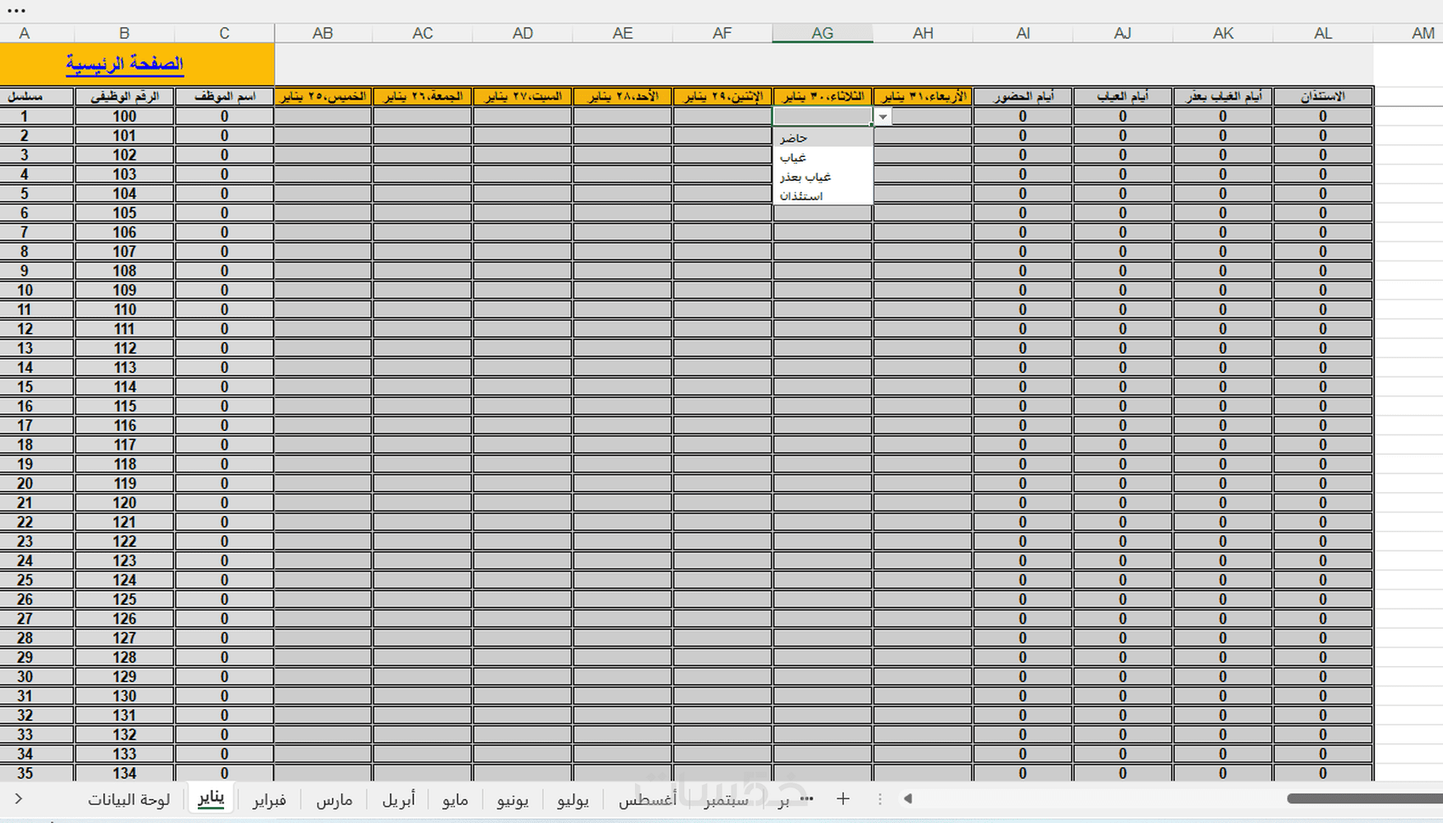Click the 'الجمعة،٢٦ يناير' date header
The image size is (1443, 823).
coord(423,97)
